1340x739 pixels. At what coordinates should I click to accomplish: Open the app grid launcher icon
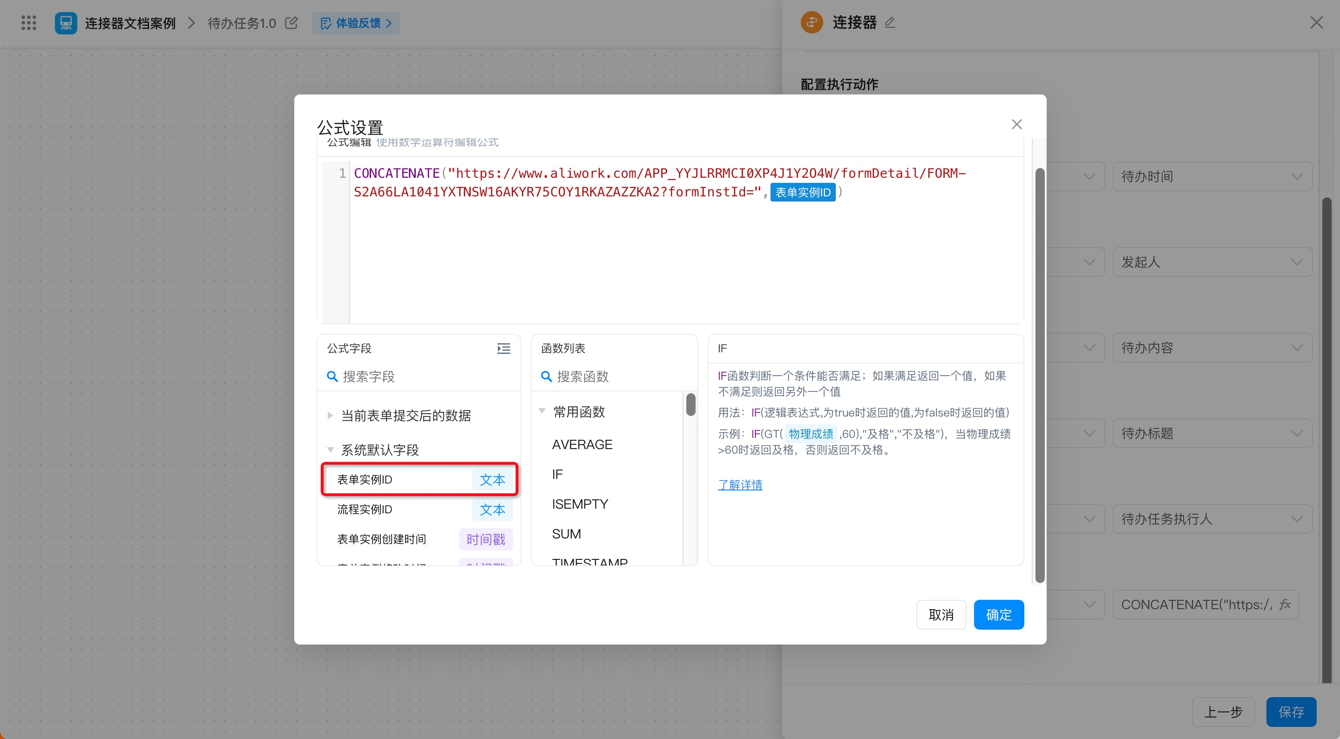coord(28,23)
